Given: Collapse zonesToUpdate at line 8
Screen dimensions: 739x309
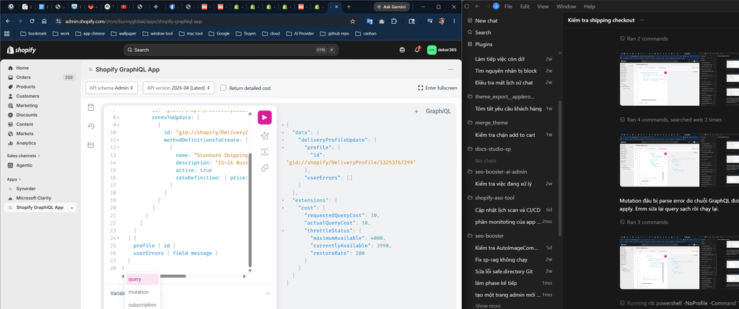Looking at the screenshot, I should [118, 117].
